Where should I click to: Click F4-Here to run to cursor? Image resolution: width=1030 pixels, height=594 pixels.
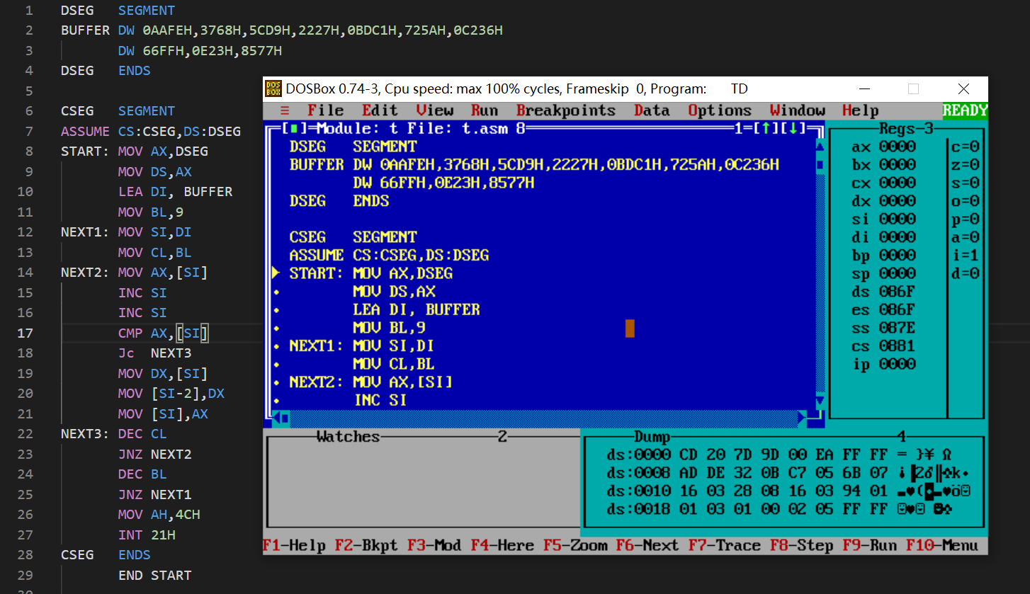click(x=502, y=545)
